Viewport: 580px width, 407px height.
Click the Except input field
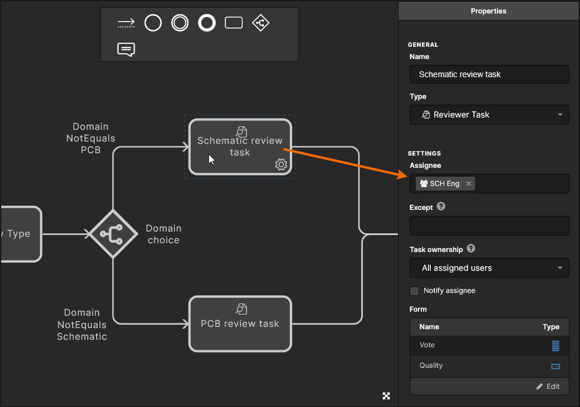(x=489, y=226)
